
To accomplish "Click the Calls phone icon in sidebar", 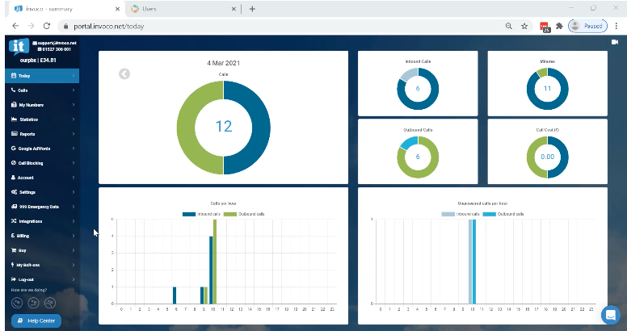I will (13, 90).
